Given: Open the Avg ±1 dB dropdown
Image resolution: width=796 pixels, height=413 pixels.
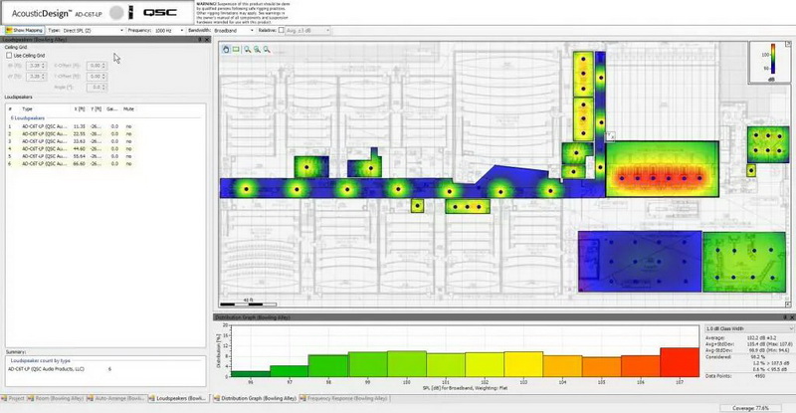Looking at the screenshot, I should (x=307, y=31).
